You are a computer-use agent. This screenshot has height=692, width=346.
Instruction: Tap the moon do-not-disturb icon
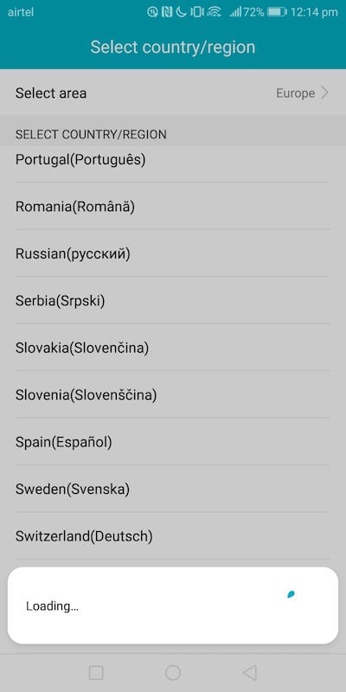click(181, 12)
